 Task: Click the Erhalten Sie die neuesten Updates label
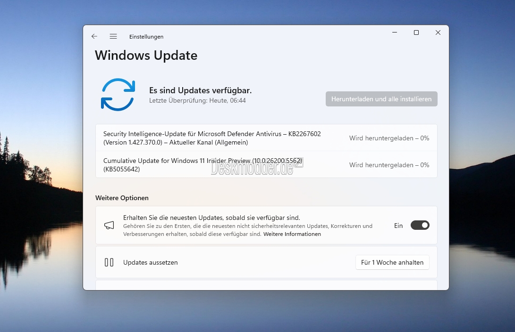[211, 218]
